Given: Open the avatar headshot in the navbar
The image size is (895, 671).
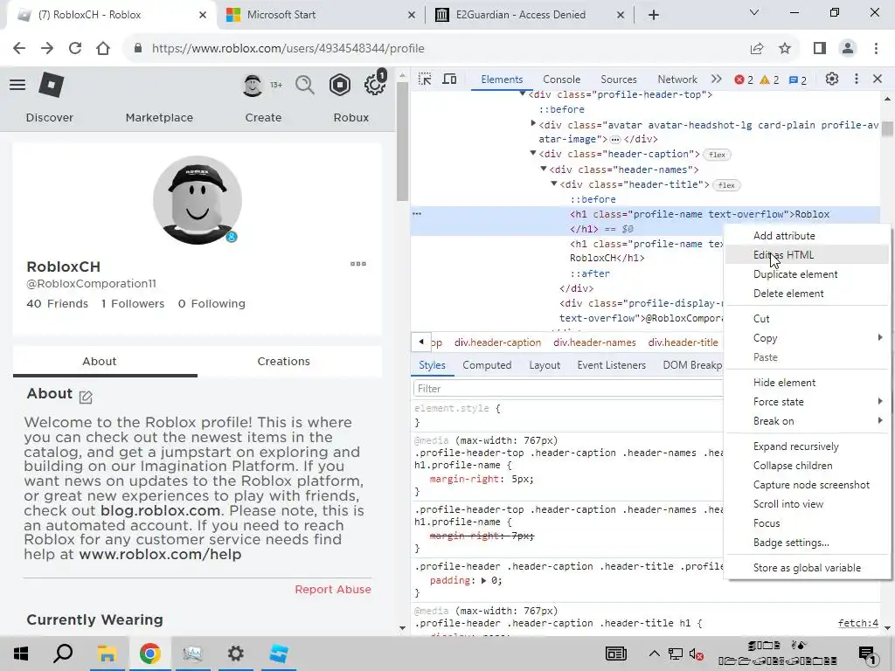Looking at the screenshot, I should 253,85.
